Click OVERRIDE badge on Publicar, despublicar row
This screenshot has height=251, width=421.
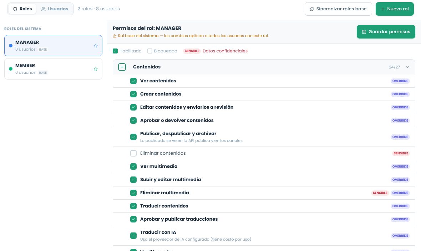tap(400, 137)
